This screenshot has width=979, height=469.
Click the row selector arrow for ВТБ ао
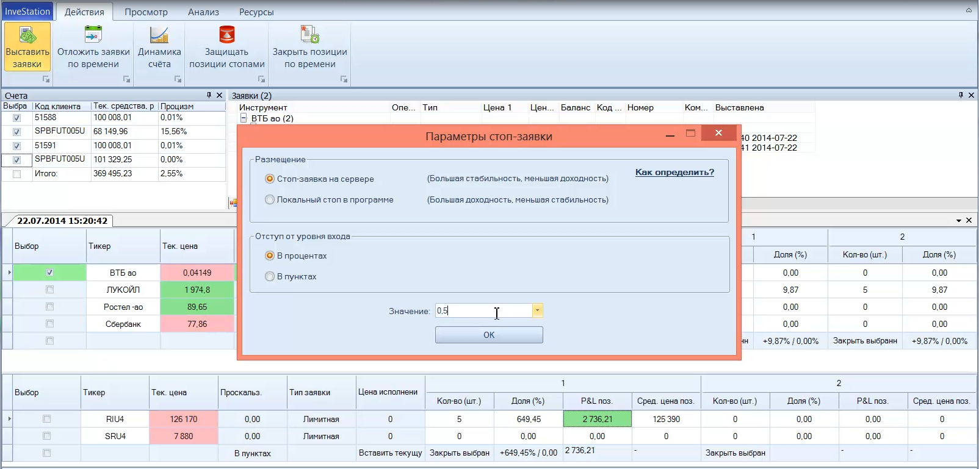(9, 273)
